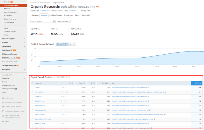Open the Subdomains tab

86,15
